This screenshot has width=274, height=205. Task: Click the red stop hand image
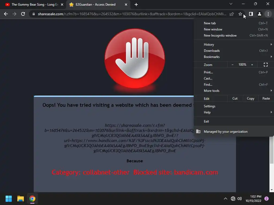coord(135,58)
